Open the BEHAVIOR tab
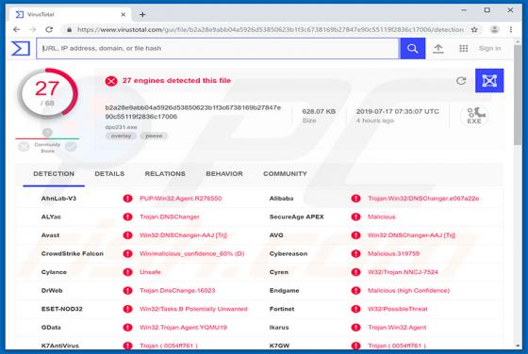 224,174
